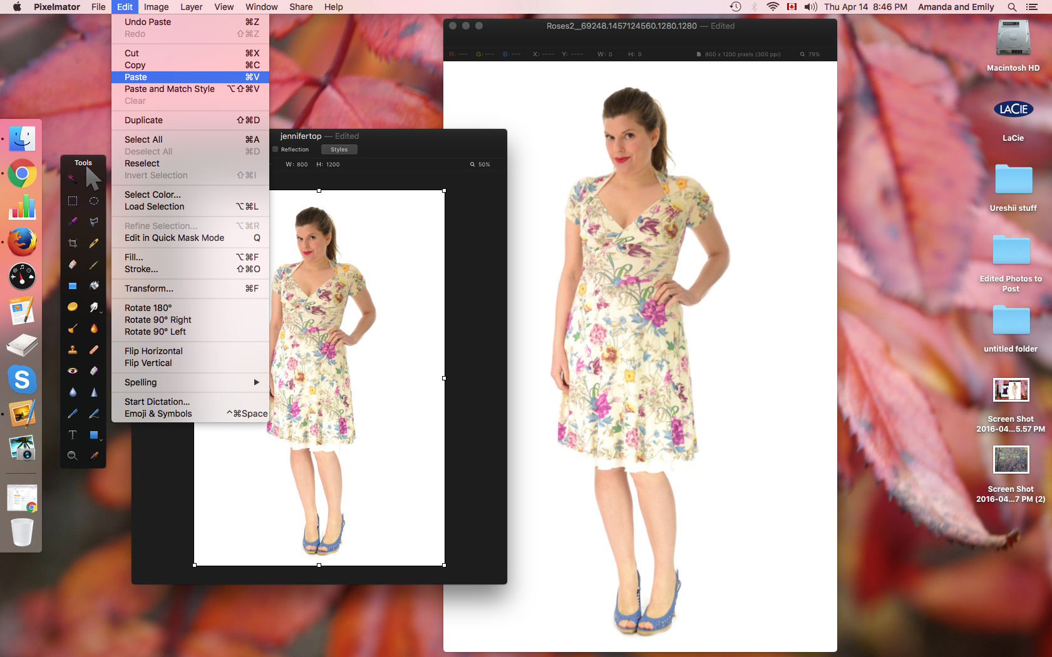Open the File menu

click(x=98, y=7)
